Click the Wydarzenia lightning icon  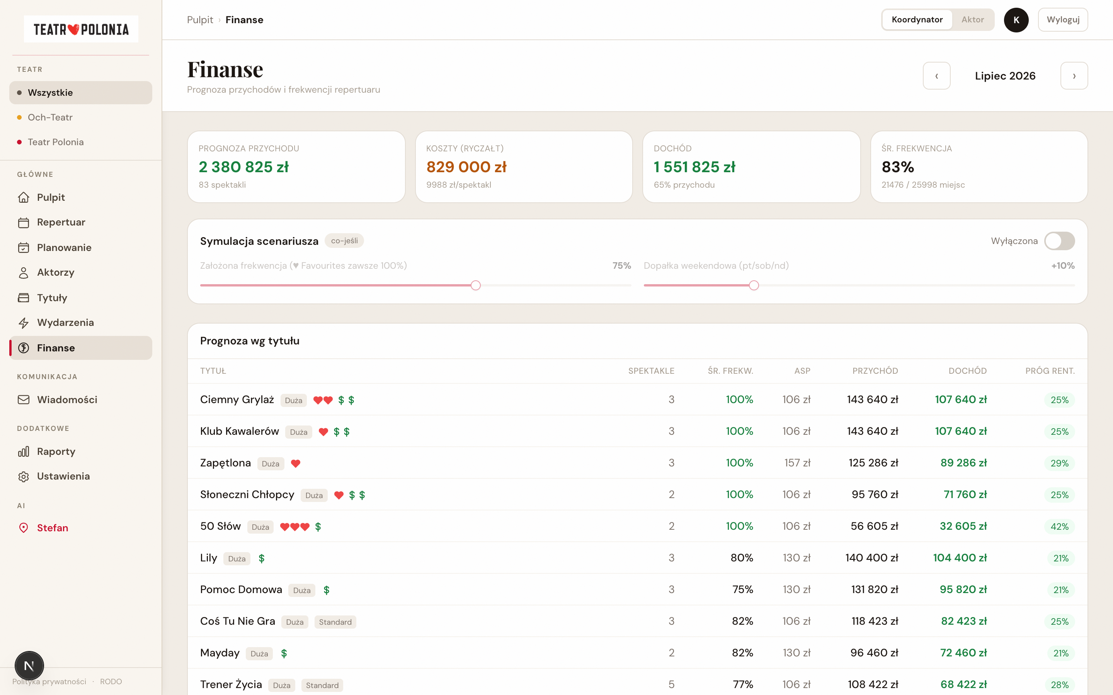pos(24,323)
